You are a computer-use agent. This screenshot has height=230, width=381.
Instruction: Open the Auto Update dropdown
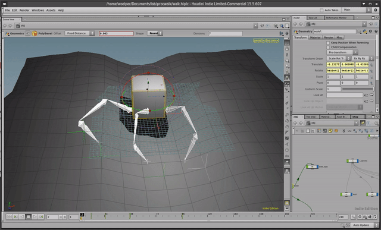[x=364, y=225]
